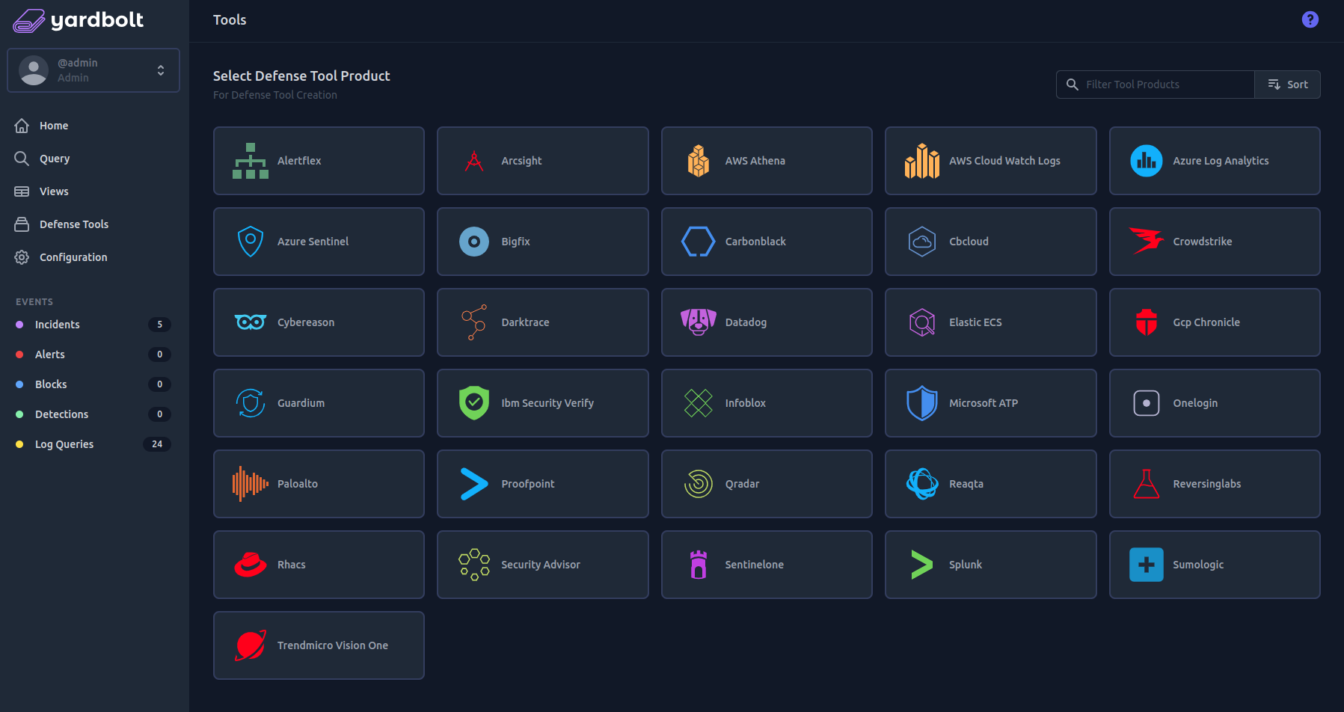The width and height of the screenshot is (1344, 712).
Task: Click the Reaqta blue orbit icon
Action: click(x=922, y=484)
